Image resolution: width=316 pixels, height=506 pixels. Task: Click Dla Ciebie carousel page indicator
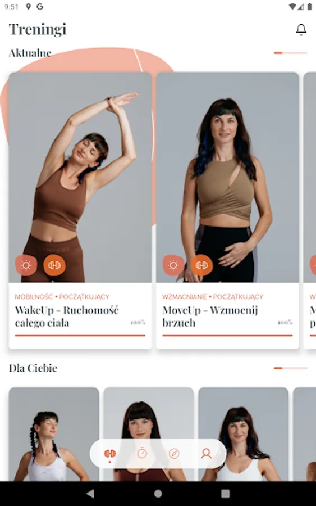pyautogui.click(x=291, y=368)
